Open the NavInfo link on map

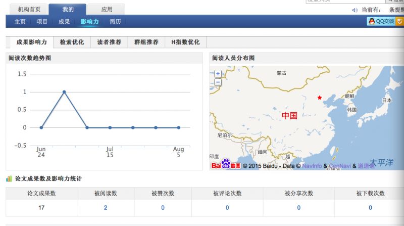coord(312,166)
